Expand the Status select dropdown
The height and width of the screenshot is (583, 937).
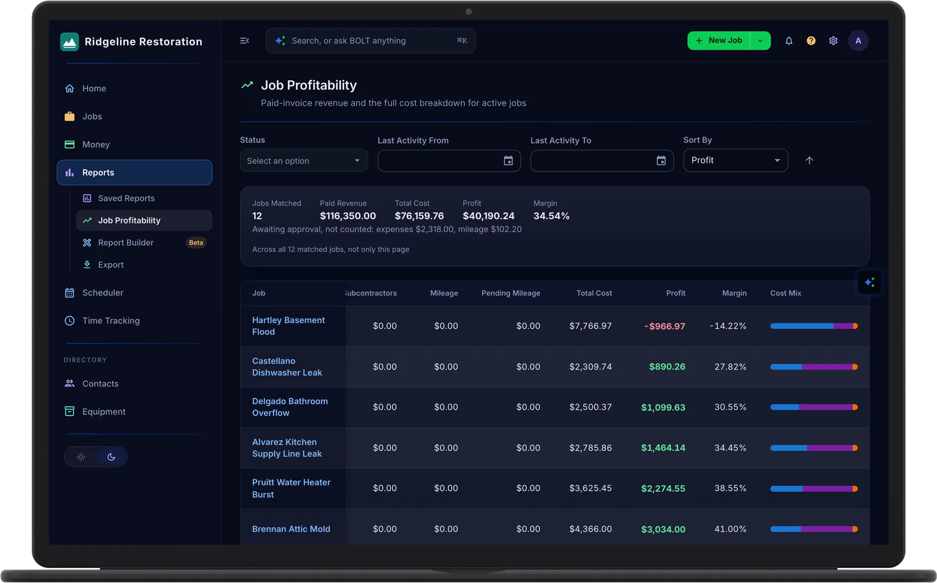[x=304, y=161]
